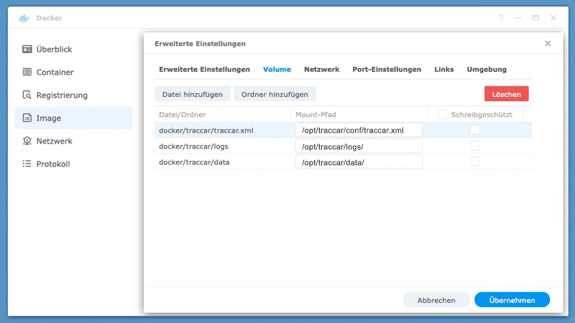Click the Image sidebar icon

point(27,118)
